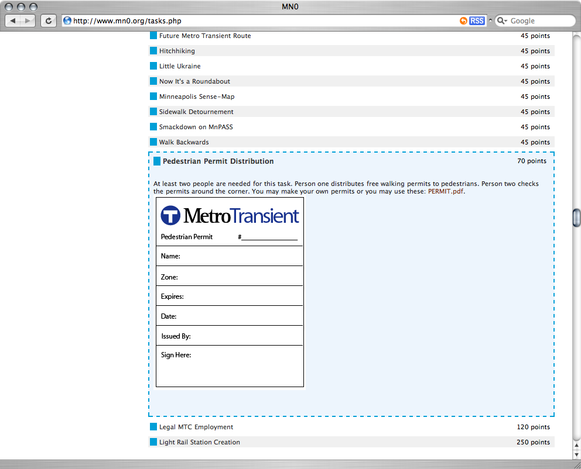Click the Google search field

pyautogui.click(x=540, y=20)
